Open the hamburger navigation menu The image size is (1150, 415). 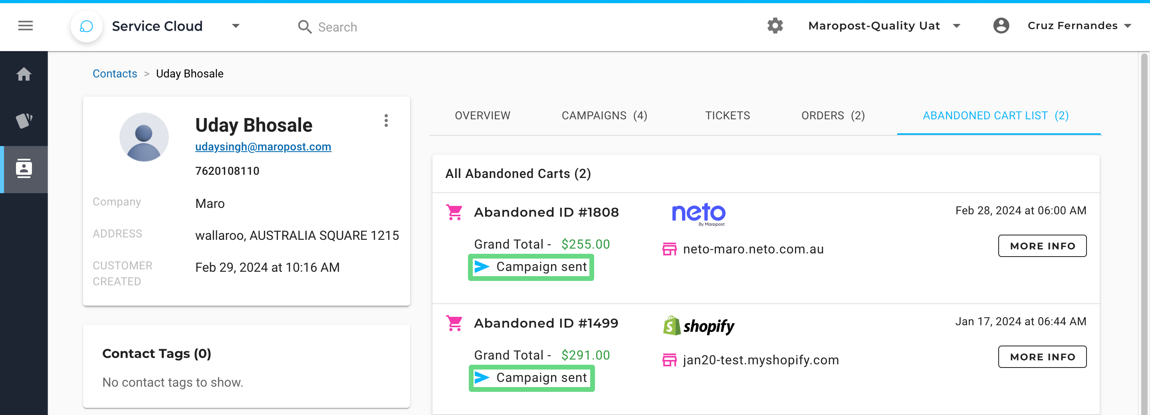pyautogui.click(x=26, y=26)
